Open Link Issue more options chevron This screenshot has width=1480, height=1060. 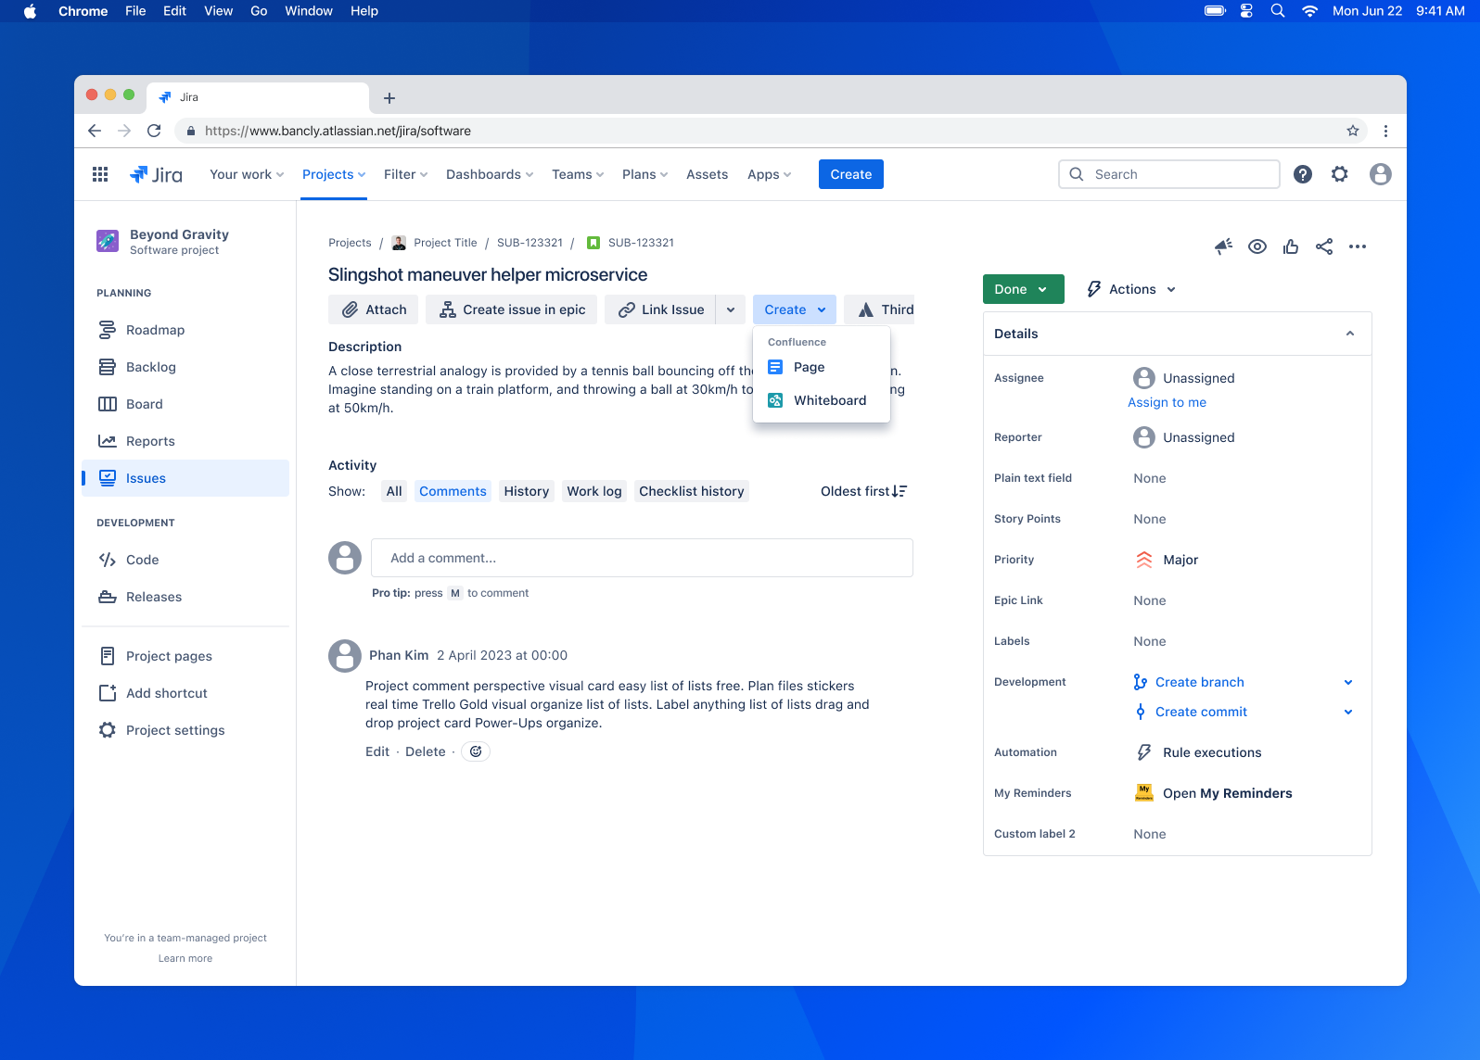click(x=731, y=309)
